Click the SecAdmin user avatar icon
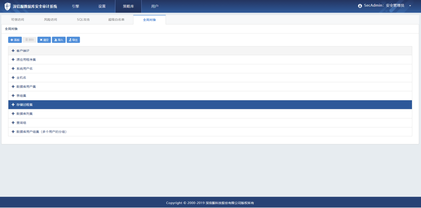Screen dimensions: 421x208 click(360, 6)
